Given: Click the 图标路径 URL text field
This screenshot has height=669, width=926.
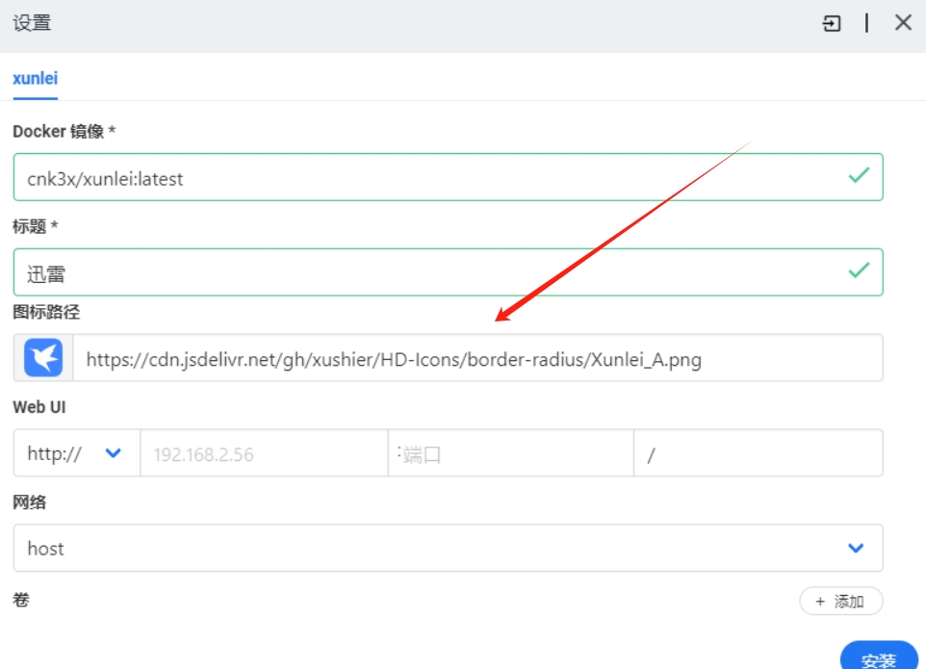Looking at the screenshot, I should (476, 359).
